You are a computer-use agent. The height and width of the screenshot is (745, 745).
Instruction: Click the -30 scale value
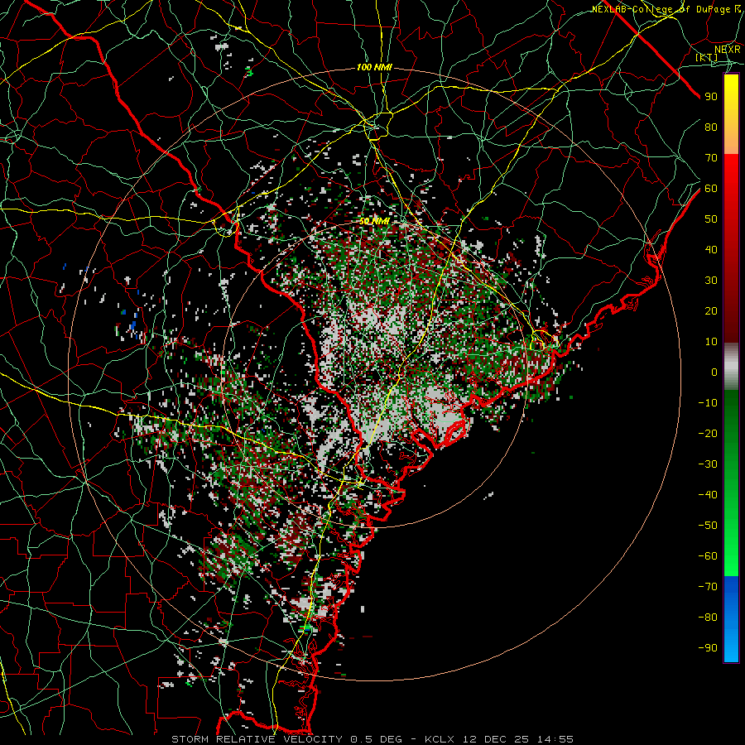[x=708, y=464]
